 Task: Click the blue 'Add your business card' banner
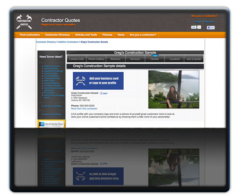click(x=98, y=81)
